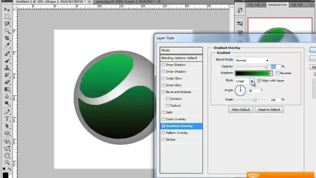Image resolution: width=316 pixels, height=178 pixels.
Task: Select the Zoom tool in toolbar
Action: click(x=7, y=163)
